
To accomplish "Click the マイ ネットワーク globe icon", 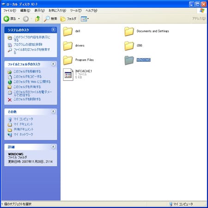I will pyautogui.click(x=10, y=135).
